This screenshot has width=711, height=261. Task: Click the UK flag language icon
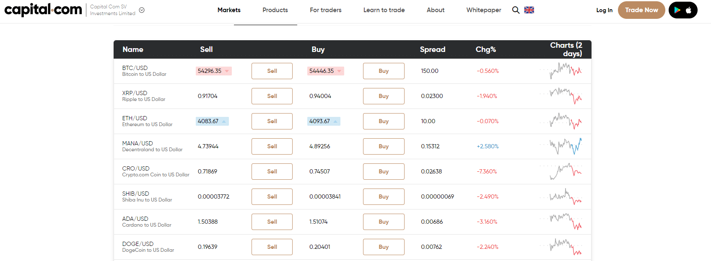(529, 10)
